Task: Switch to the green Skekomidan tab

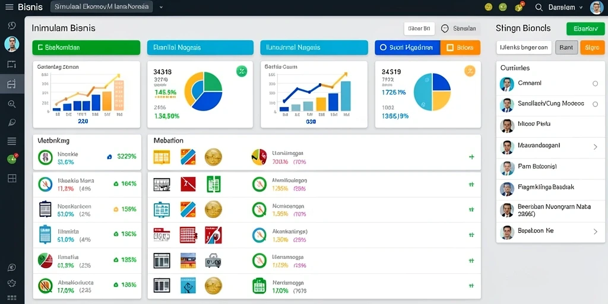Action: pyautogui.click(x=86, y=47)
